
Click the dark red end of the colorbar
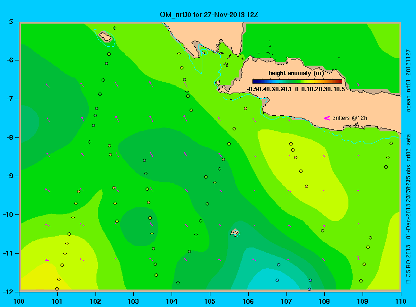339,81
